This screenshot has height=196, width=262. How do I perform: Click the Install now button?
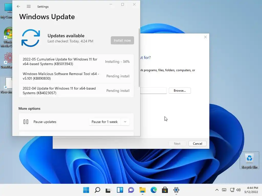pyautogui.click(x=122, y=40)
